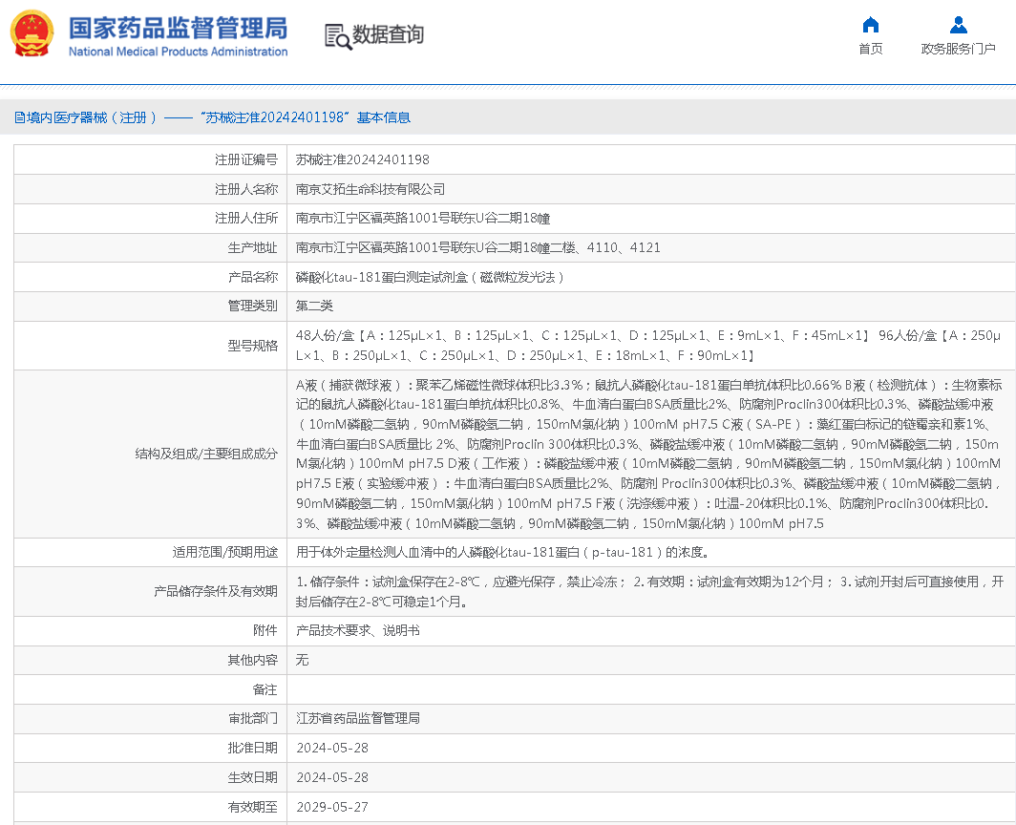Open the 政务服务门户 person icon
Image resolution: width=1016 pixels, height=825 pixels.
click(x=959, y=25)
